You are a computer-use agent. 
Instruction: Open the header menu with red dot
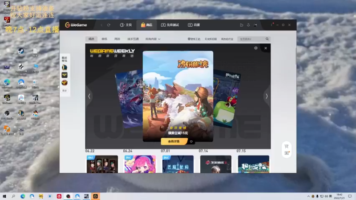click(x=271, y=25)
